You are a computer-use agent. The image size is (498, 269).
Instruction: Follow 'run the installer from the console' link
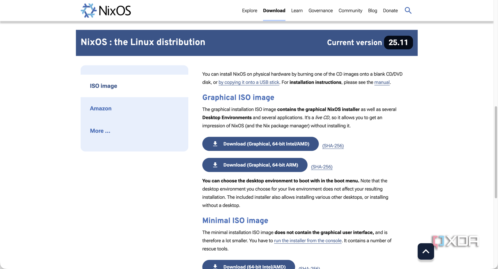tap(308, 241)
